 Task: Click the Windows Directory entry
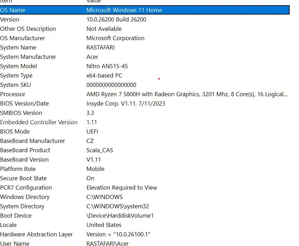pyautogui.click(x=25, y=197)
